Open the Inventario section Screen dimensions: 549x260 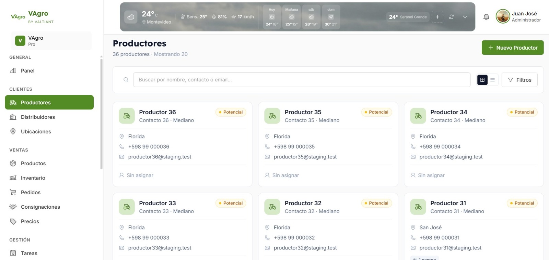coord(33,178)
